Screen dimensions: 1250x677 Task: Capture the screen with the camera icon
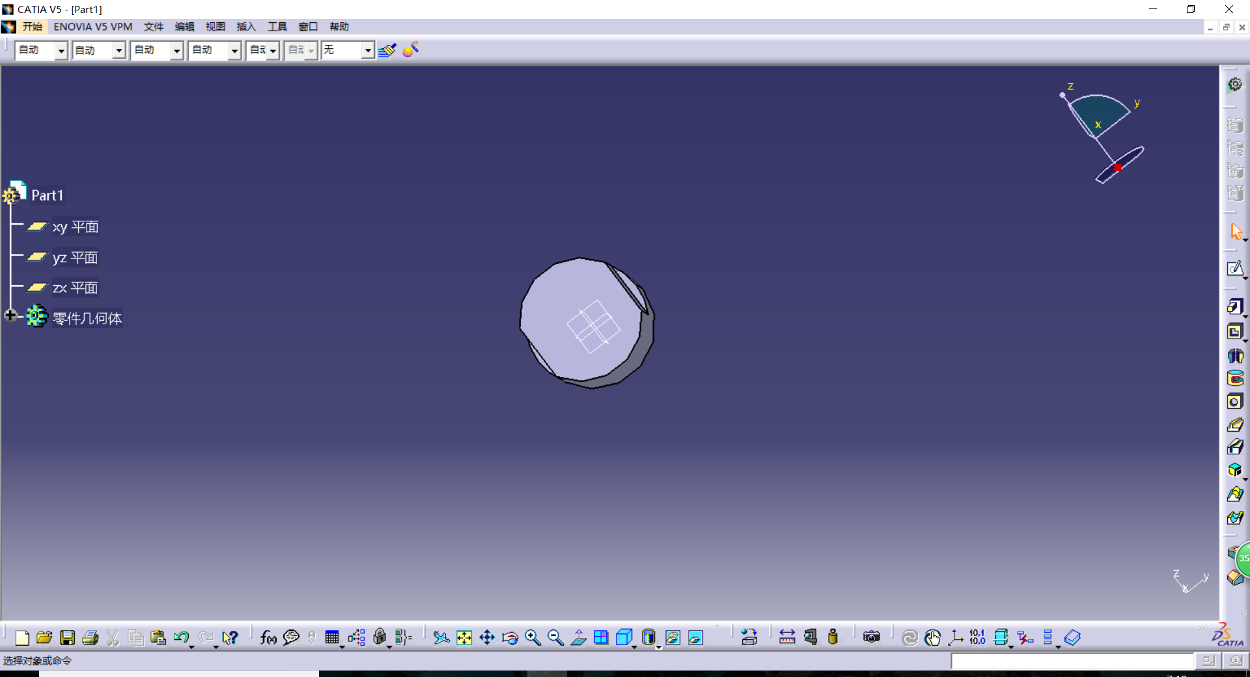coord(871,637)
